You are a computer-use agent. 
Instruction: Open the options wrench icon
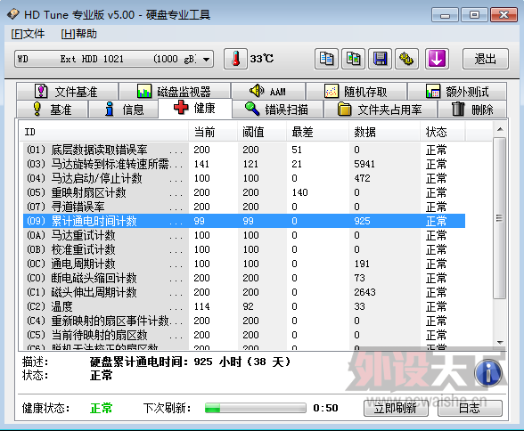[x=406, y=59]
